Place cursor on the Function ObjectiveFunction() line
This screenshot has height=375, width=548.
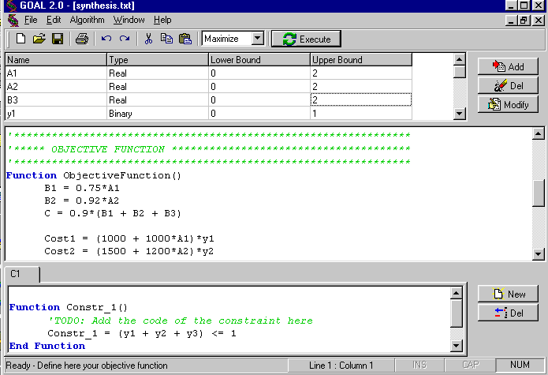coord(94,175)
